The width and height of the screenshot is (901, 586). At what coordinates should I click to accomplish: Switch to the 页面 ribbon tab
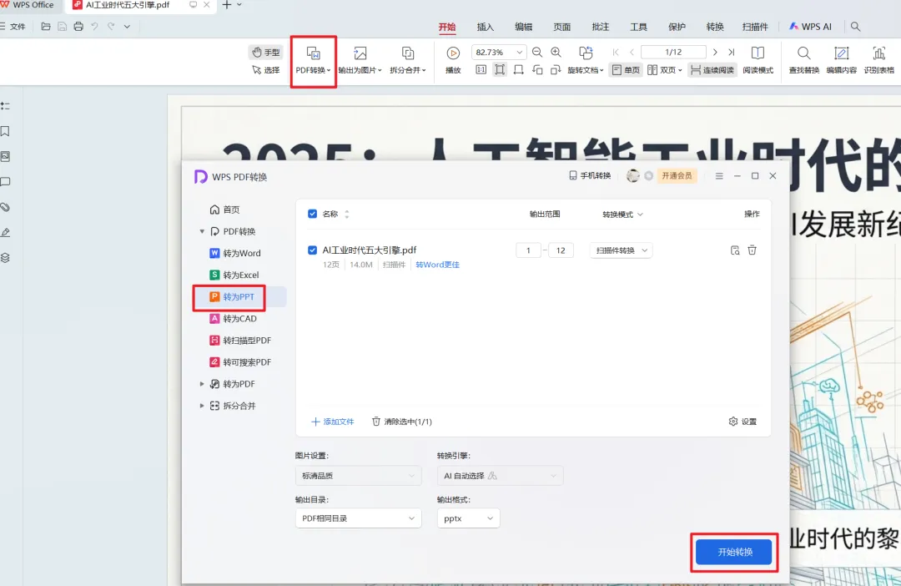tap(562, 27)
